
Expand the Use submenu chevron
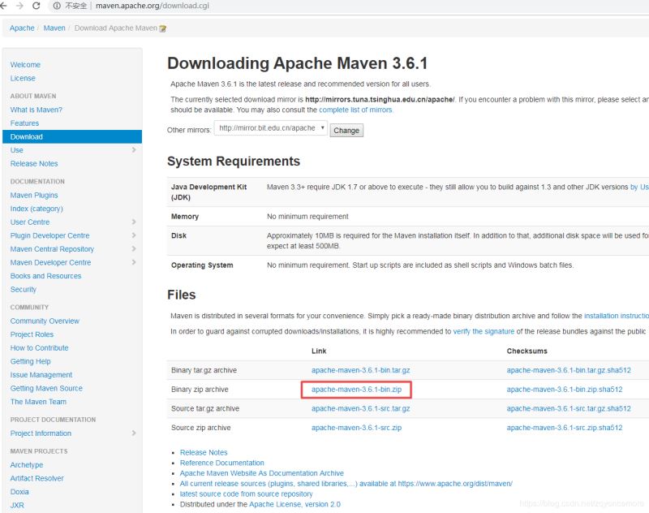click(134, 150)
